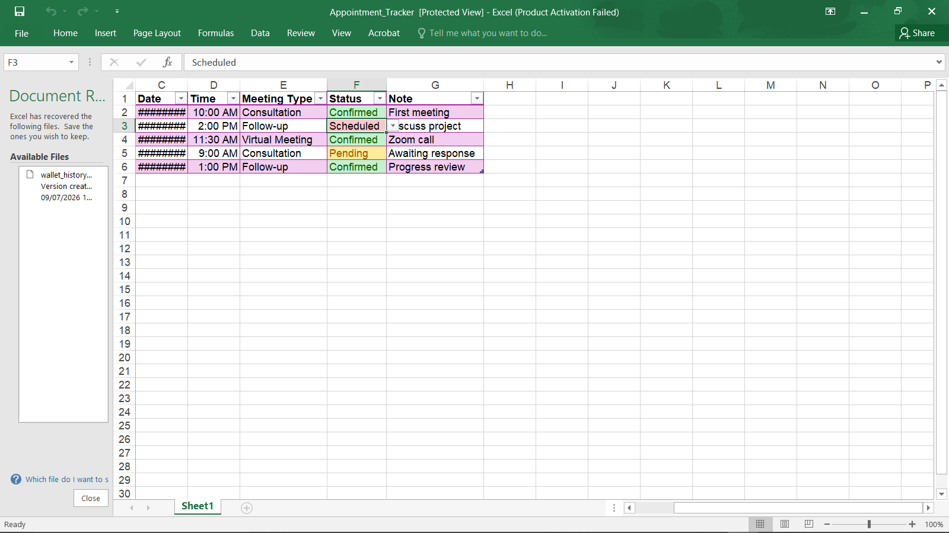Viewport: 949px width, 533px height.
Task: Switch to Page Break Preview icon
Action: coord(809,524)
